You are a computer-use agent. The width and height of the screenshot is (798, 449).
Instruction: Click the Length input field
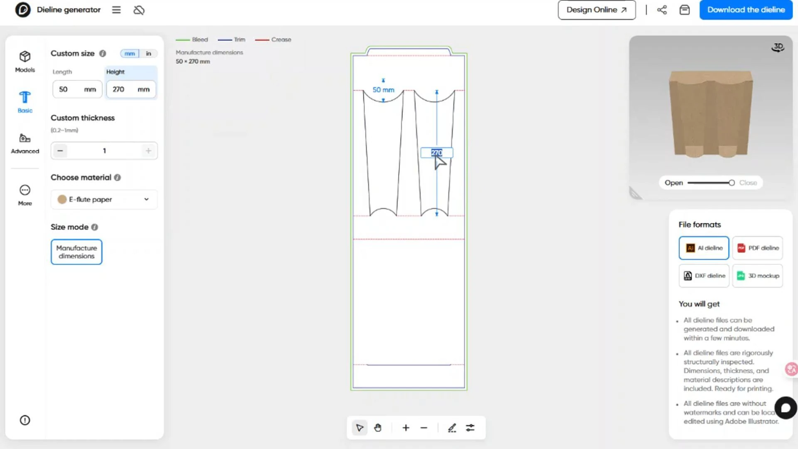point(77,89)
